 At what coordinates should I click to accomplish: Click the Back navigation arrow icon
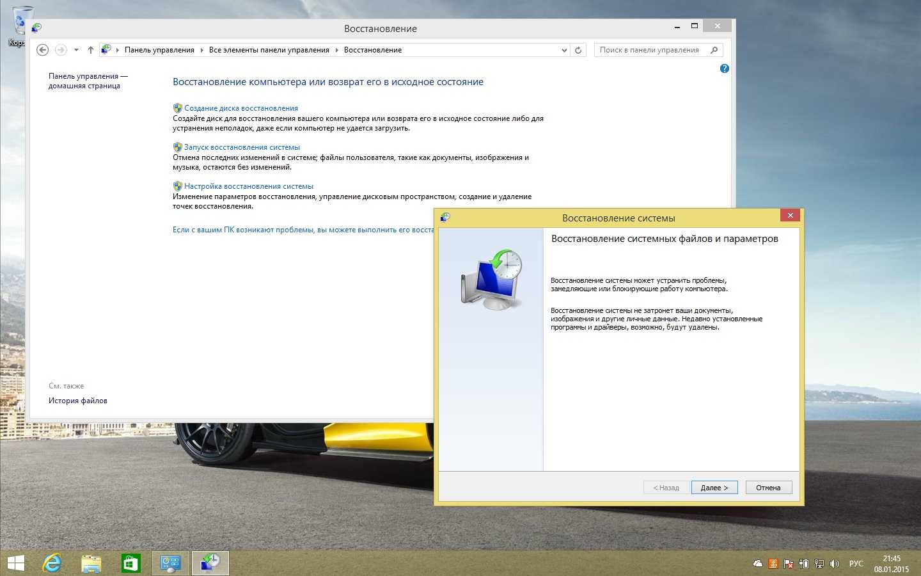pyautogui.click(x=43, y=50)
